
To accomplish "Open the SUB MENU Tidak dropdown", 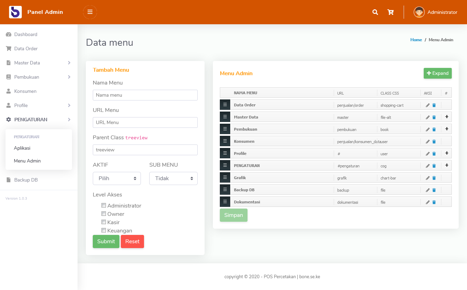I will [173, 178].
